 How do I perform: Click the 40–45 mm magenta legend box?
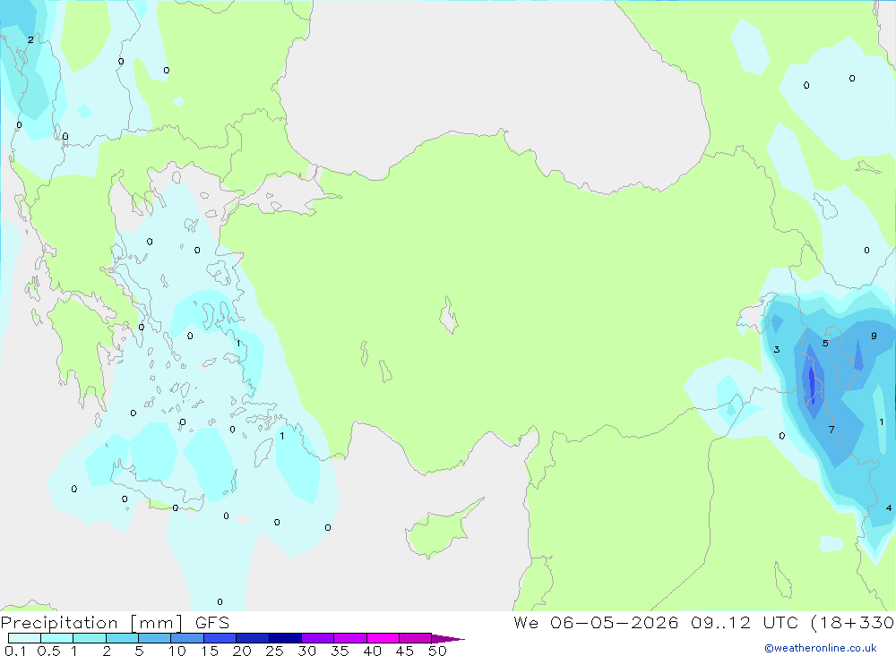coord(383,638)
